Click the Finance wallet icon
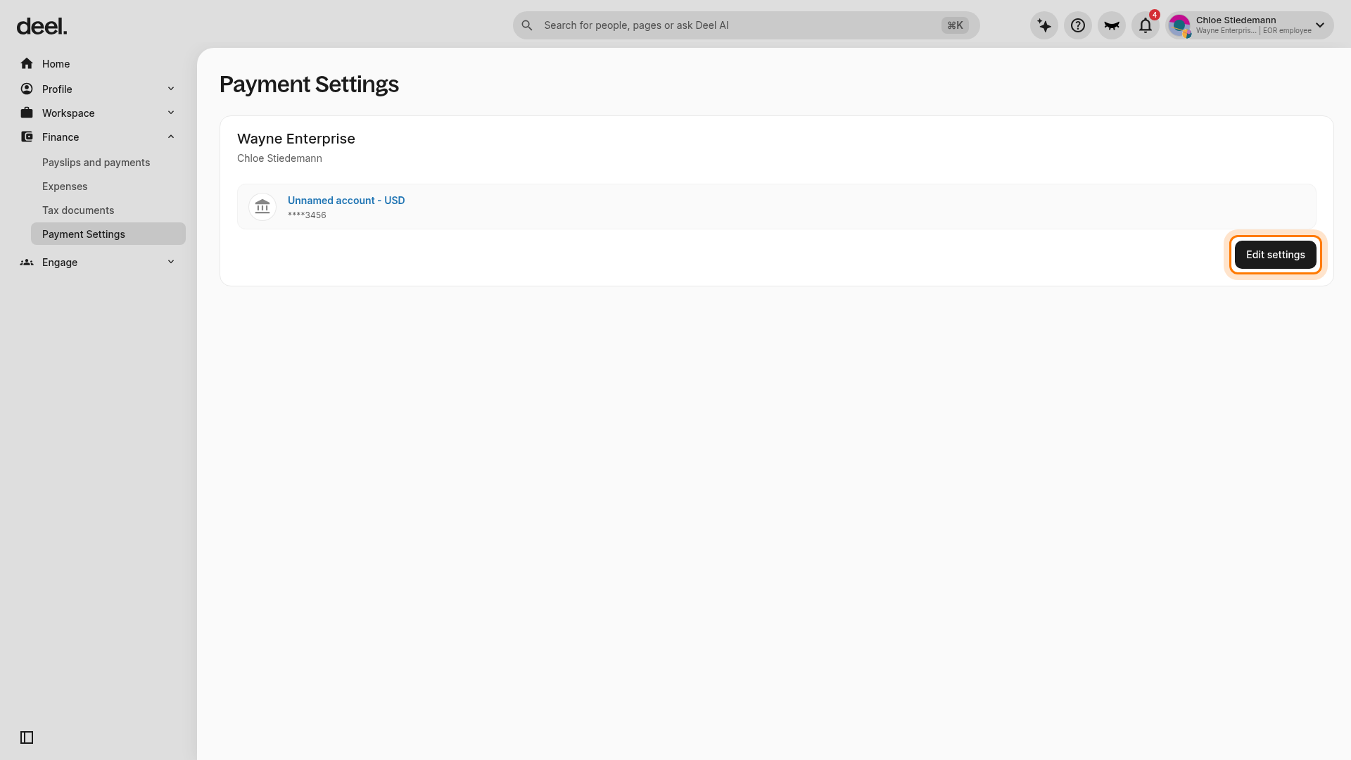 [27, 137]
